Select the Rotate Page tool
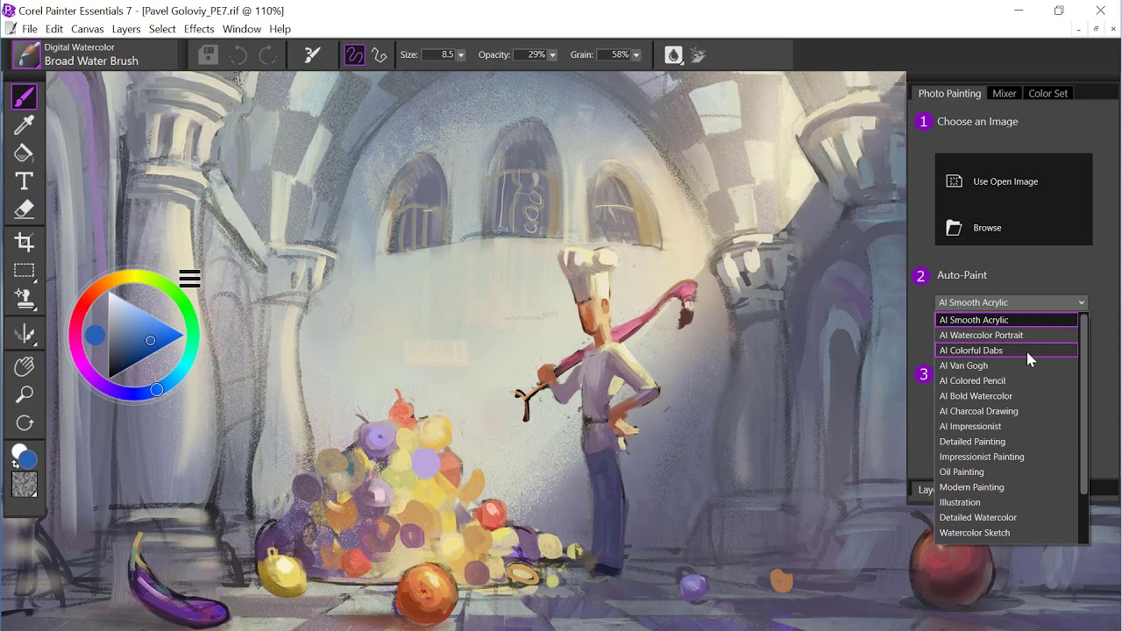Screen dimensions: 1122x631 [x=24, y=422]
